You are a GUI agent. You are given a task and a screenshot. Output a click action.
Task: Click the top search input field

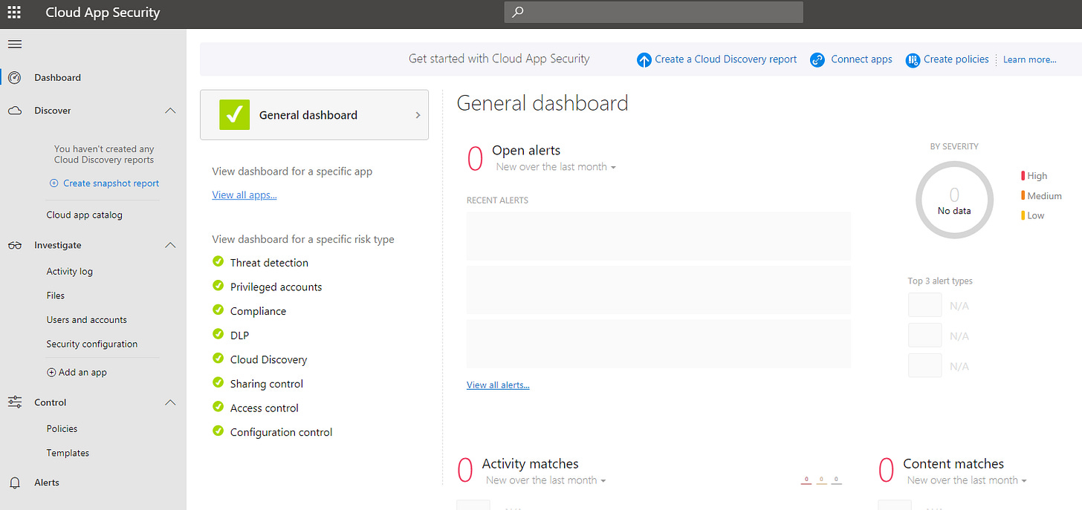pos(654,12)
